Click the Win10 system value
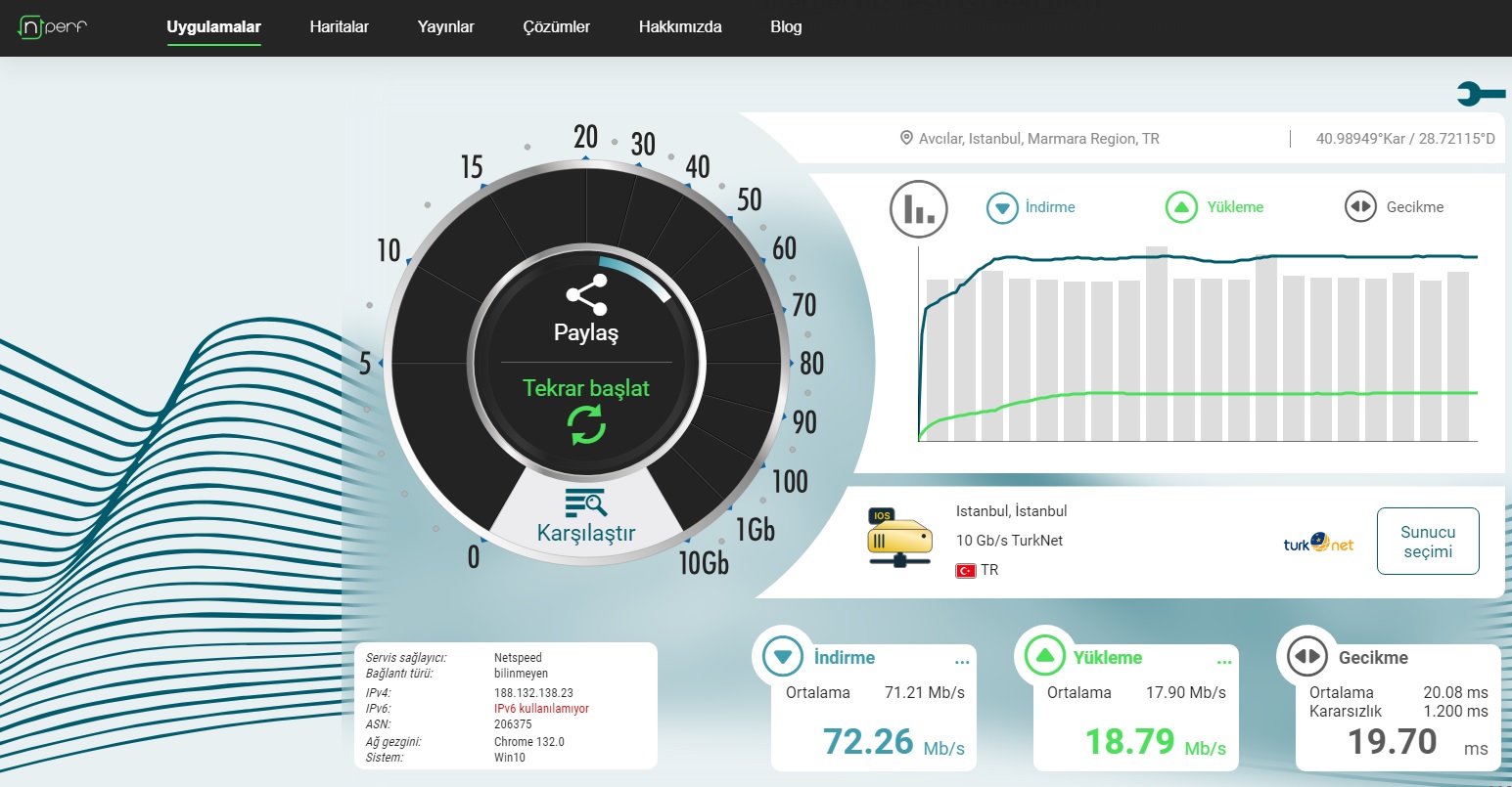This screenshot has width=1512, height=787. [x=509, y=758]
